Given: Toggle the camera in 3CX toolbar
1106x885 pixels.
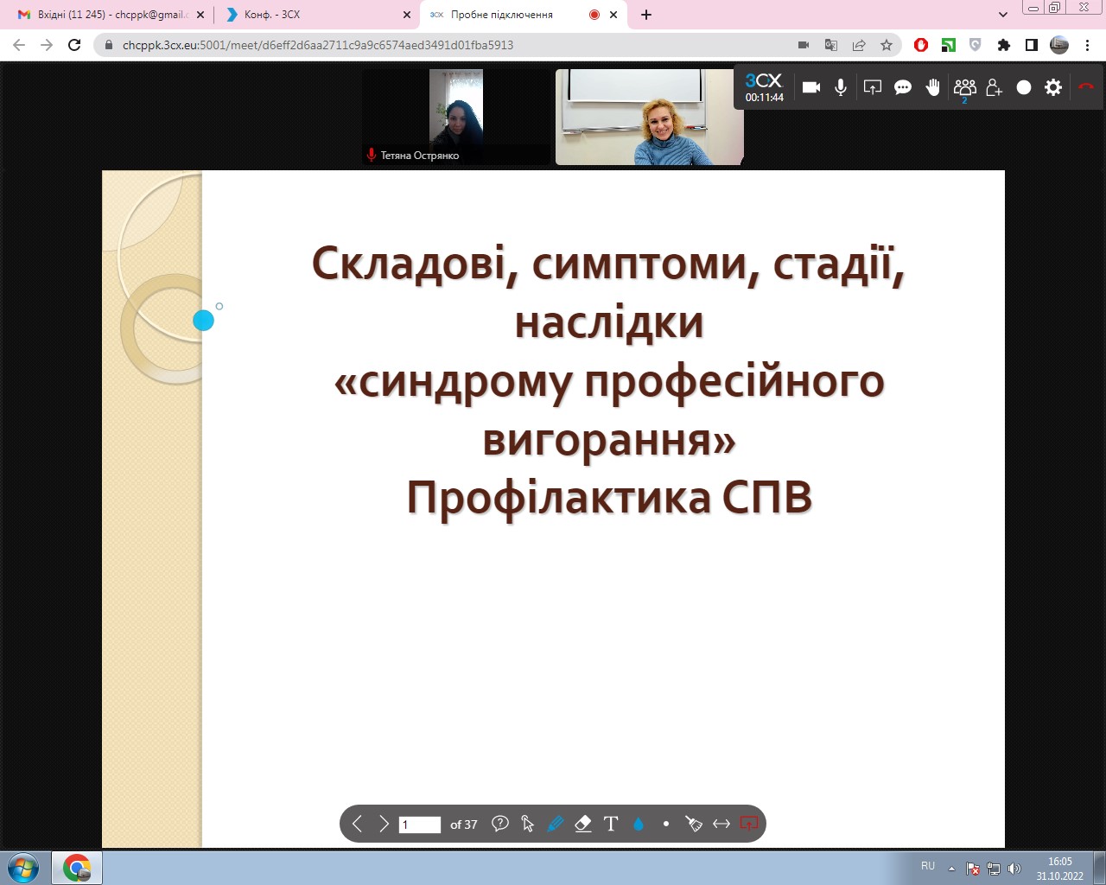Looking at the screenshot, I should (x=810, y=87).
